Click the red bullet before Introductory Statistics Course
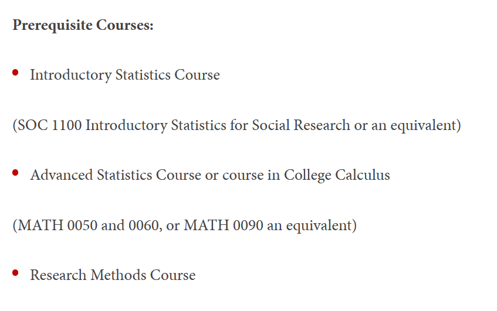Viewport: 497px width, 311px height. point(16,73)
